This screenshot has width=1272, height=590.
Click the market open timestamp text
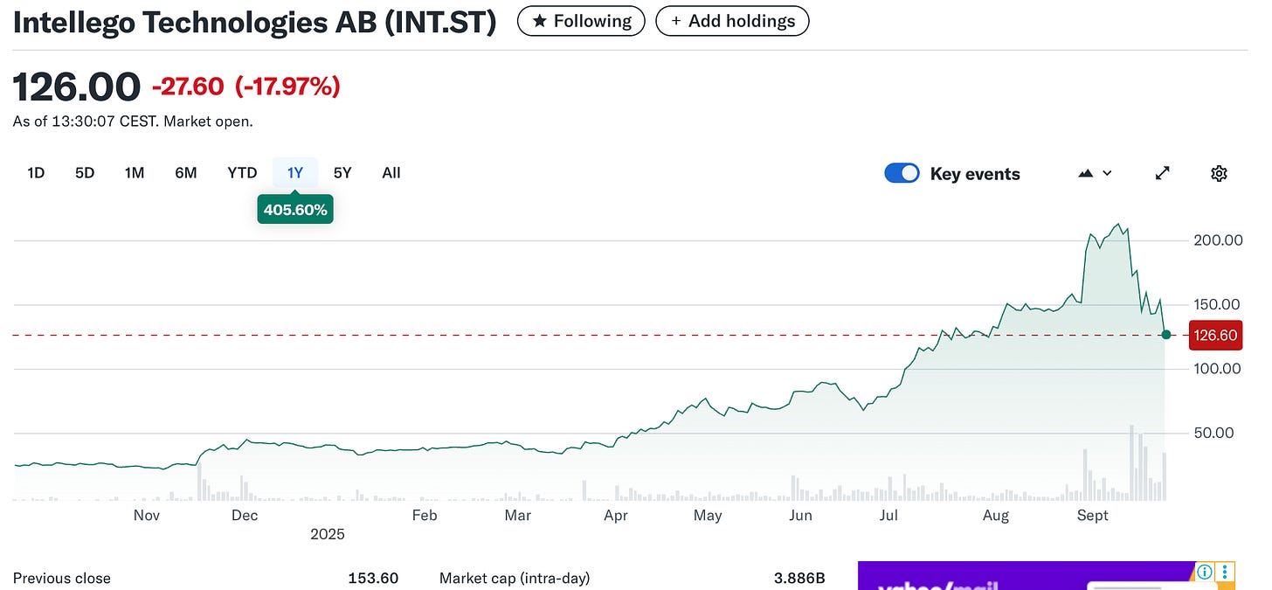133,121
